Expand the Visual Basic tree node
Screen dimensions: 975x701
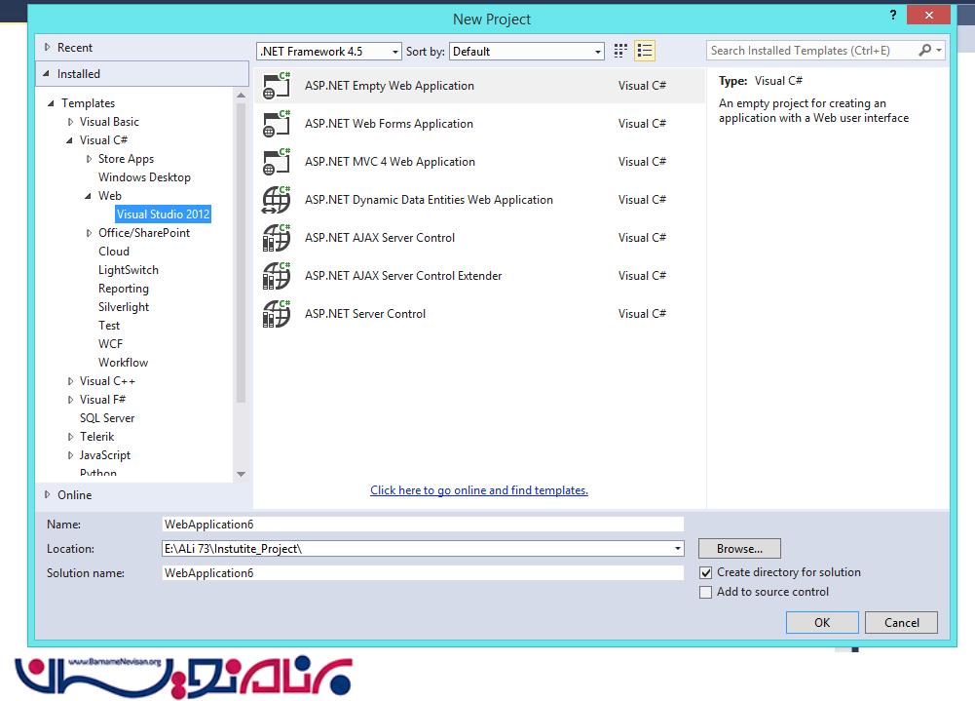(x=71, y=122)
